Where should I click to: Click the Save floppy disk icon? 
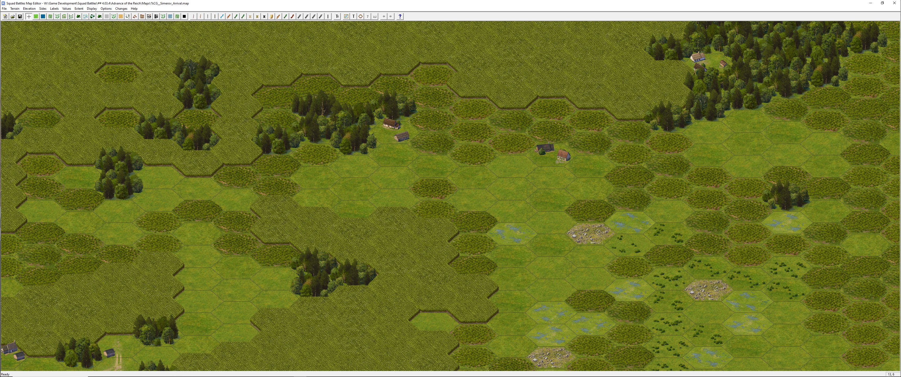(x=20, y=16)
